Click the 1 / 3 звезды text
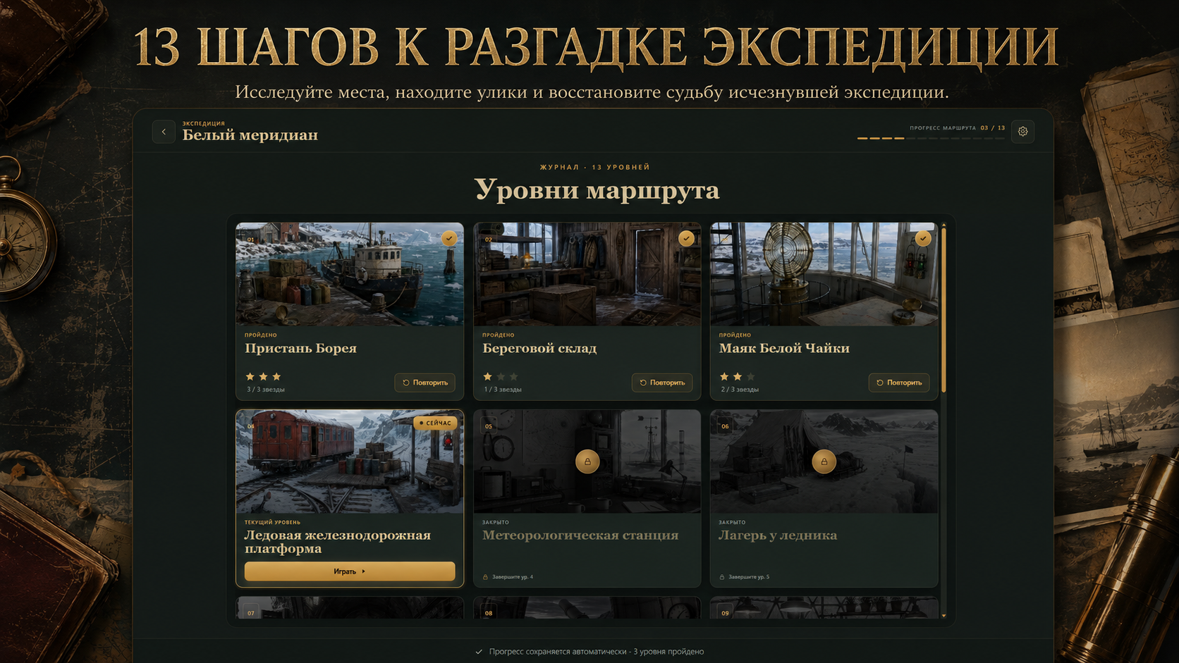Image resolution: width=1179 pixels, height=663 pixels. (x=502, y=390)
